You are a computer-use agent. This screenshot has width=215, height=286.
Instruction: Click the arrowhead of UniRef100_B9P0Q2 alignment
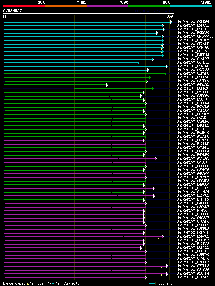[x=163, y=237]
